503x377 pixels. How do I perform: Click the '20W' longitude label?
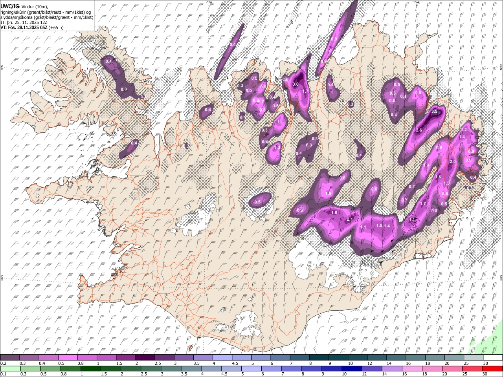pyautogui.click(x=209, y=2)
